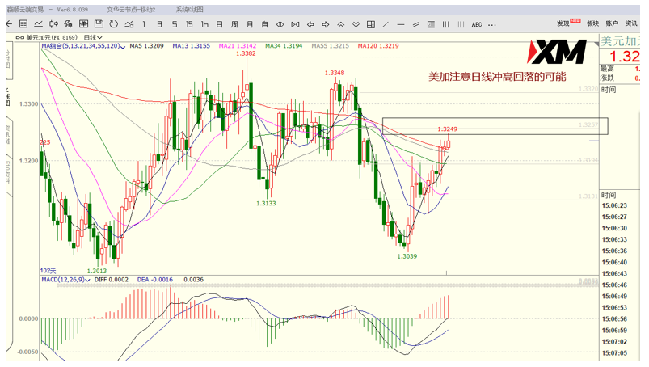The width and height of the screenshot is (649, 367).
Task: Click the 1.3013 low price label
Action: (97, 271)
